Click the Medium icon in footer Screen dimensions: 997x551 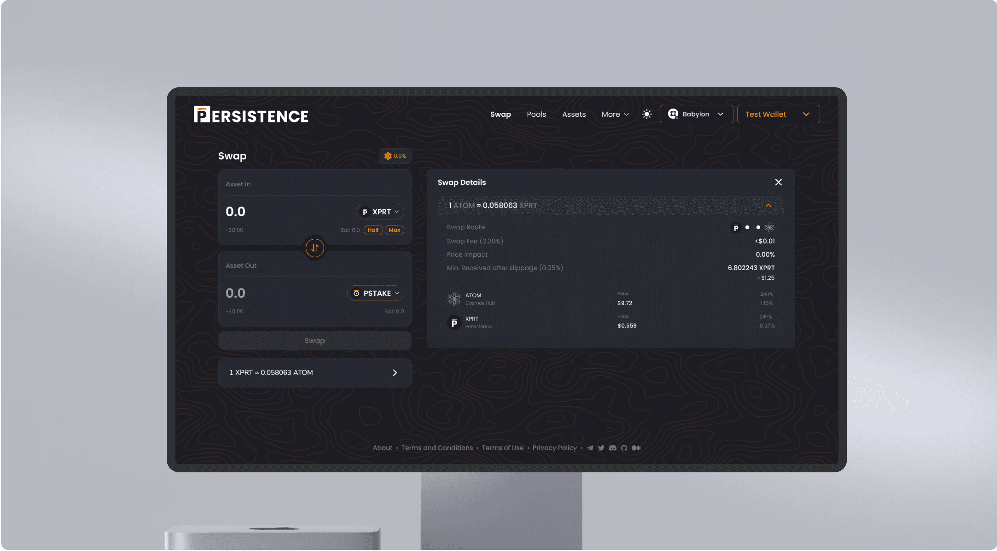[x=636, y=448]
